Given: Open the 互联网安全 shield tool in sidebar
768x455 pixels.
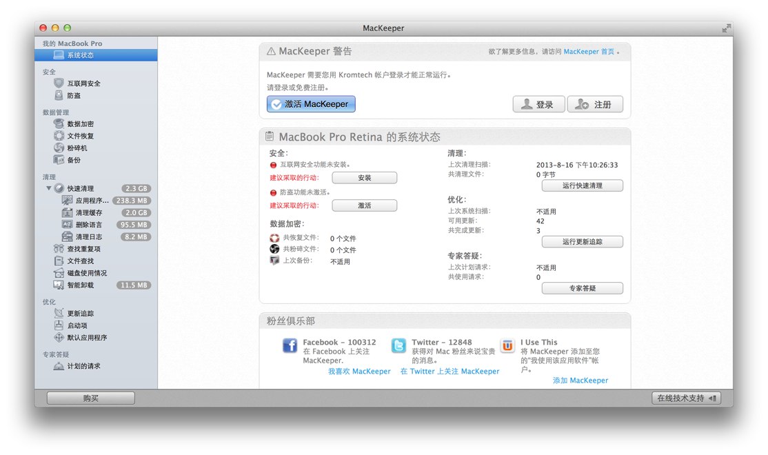Looking at the screenshot, I should [83, 83].
